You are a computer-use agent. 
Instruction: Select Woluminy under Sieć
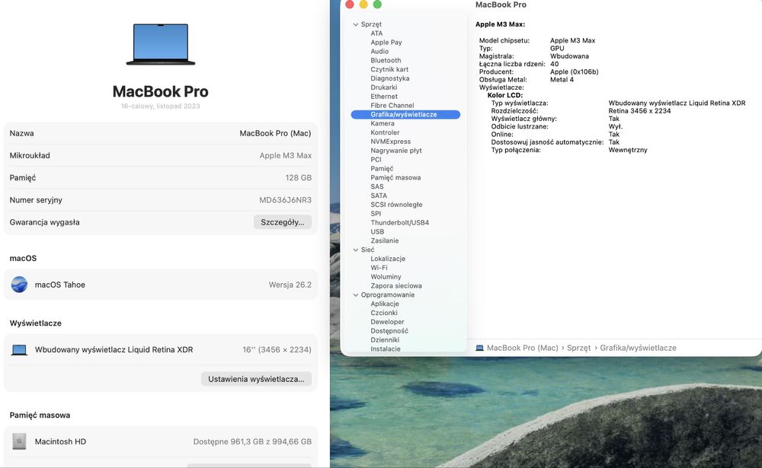[386, 277]
